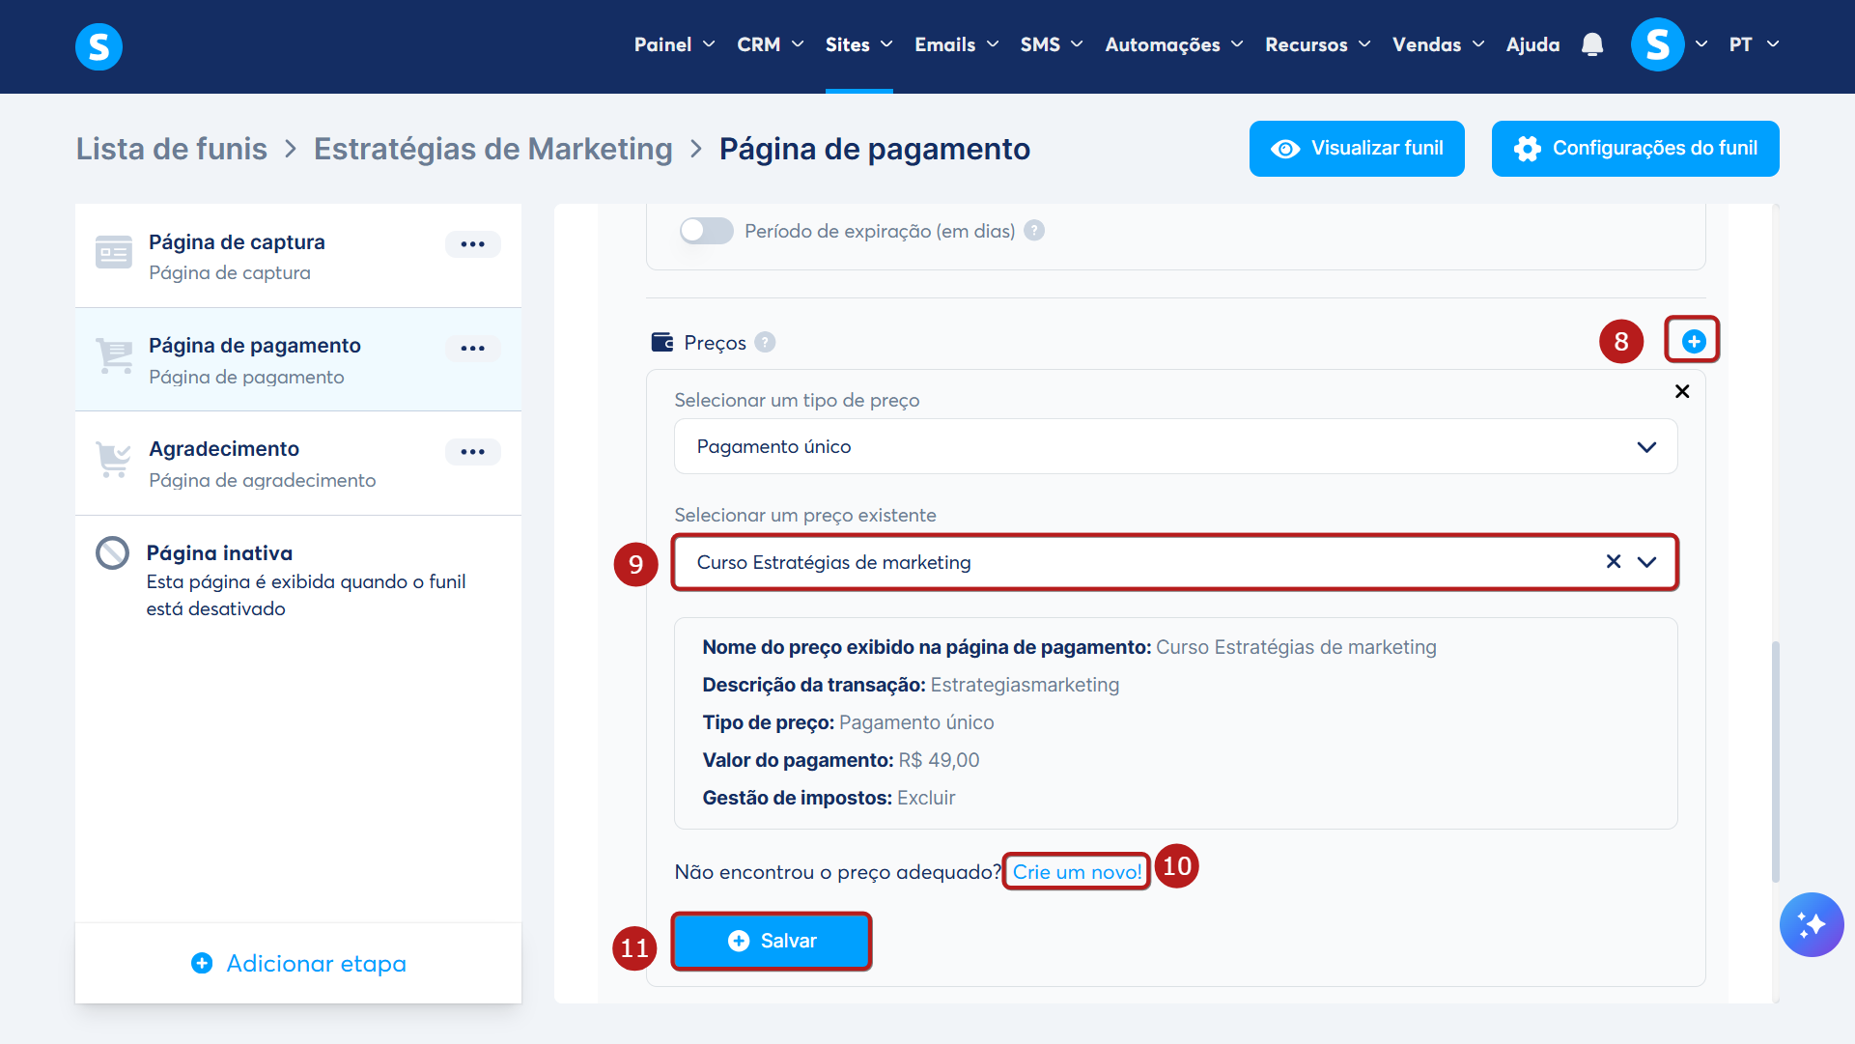This screenshot has width=1855, height=1044.
Task: Open the Automações menu
Action: pos(1173,44)
